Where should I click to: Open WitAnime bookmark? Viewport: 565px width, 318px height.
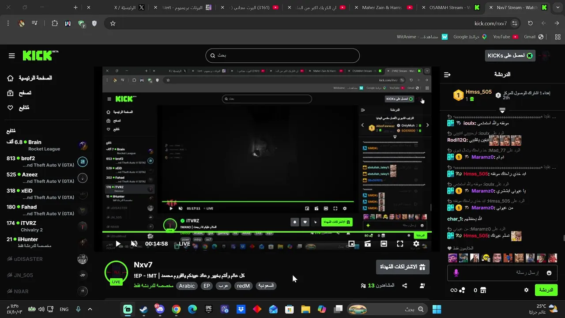click(x=422, y=37)
